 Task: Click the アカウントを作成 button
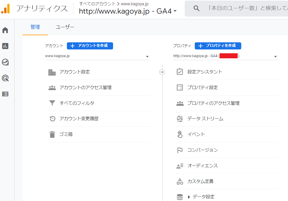90,46
